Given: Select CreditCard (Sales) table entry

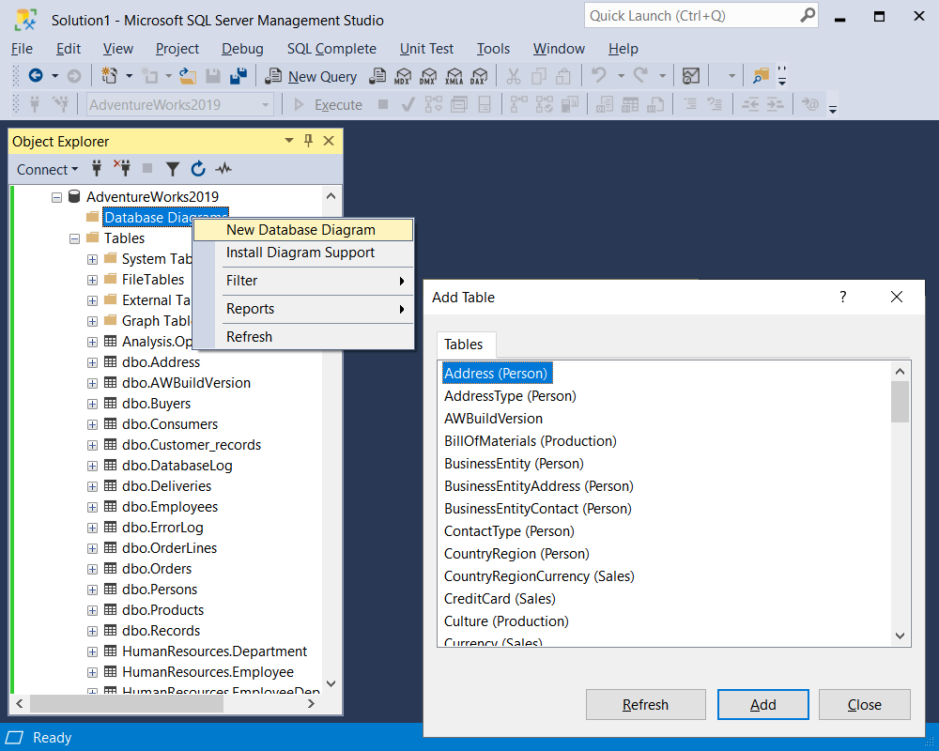Looking at the screenshot, I should pos(499,598).
